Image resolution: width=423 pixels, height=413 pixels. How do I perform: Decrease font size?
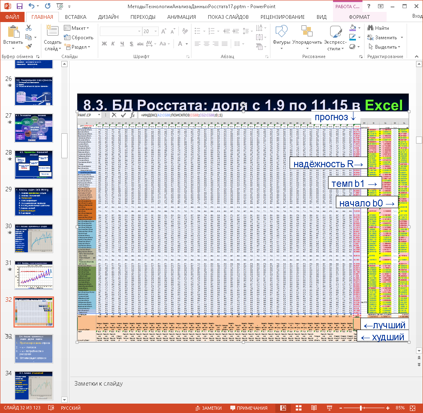(173, 31)
